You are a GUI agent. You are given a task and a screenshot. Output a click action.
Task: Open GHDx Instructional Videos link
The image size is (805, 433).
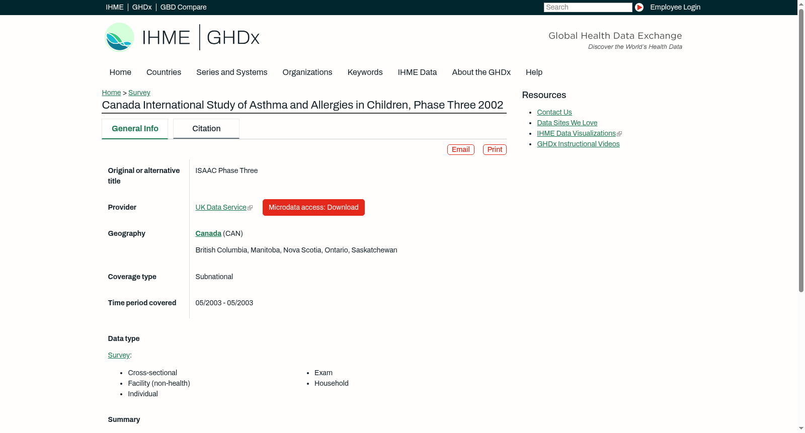coord(578,144)
